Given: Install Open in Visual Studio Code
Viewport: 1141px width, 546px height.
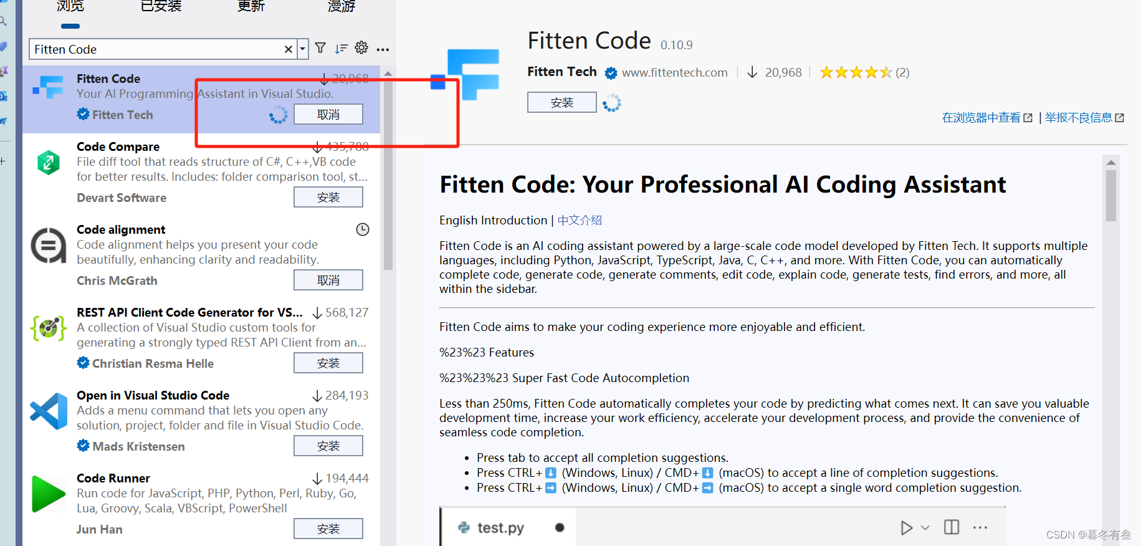Looking at the screenshot, I should pyautogui.click(x=328, y=446).
